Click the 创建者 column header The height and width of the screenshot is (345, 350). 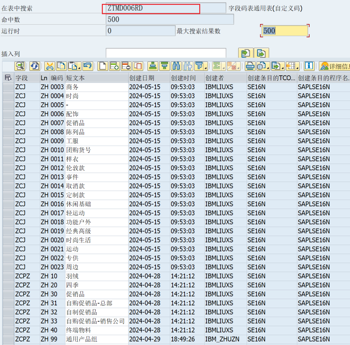tap(225, 78)
